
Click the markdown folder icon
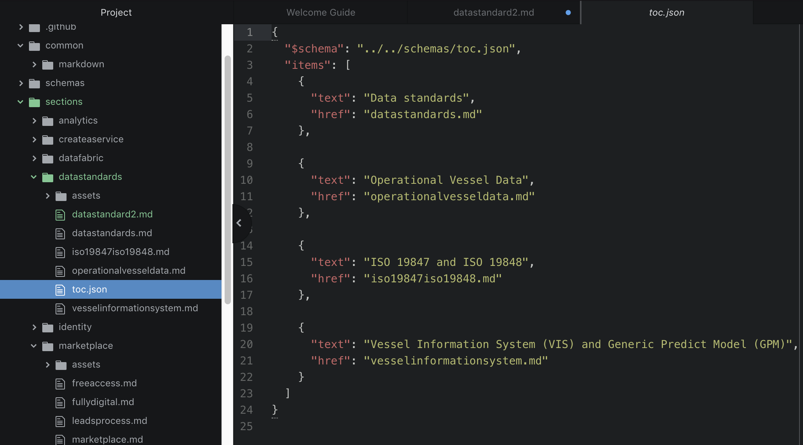coord(48,65)
